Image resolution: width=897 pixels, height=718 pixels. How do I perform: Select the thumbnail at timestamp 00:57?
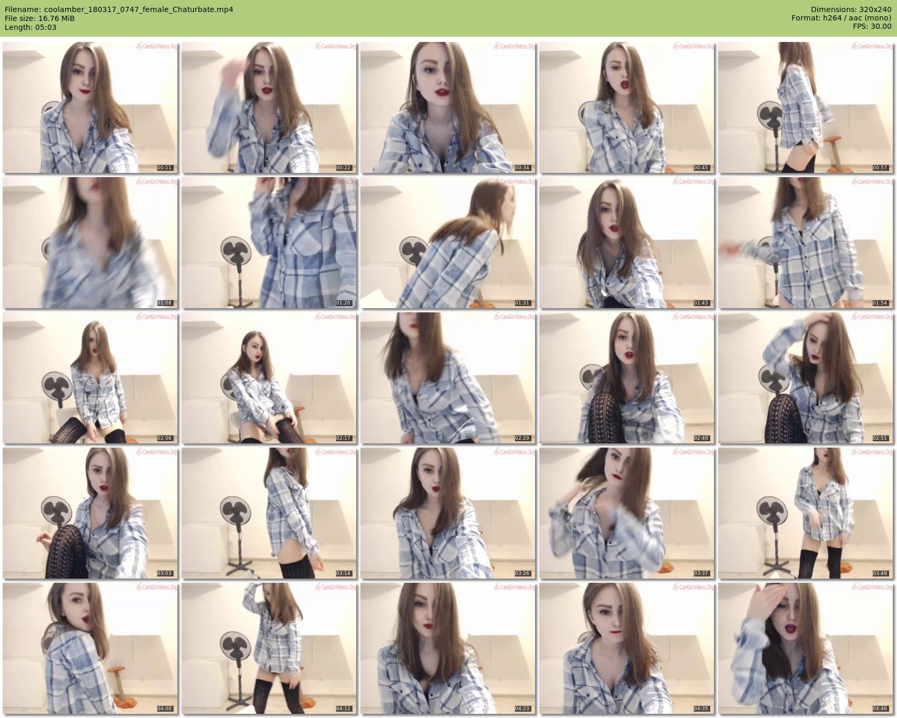point(806,107)
